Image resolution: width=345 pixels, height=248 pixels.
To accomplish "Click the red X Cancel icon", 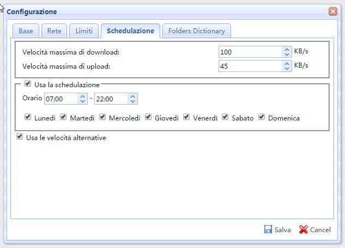I will tap(303, 229).
